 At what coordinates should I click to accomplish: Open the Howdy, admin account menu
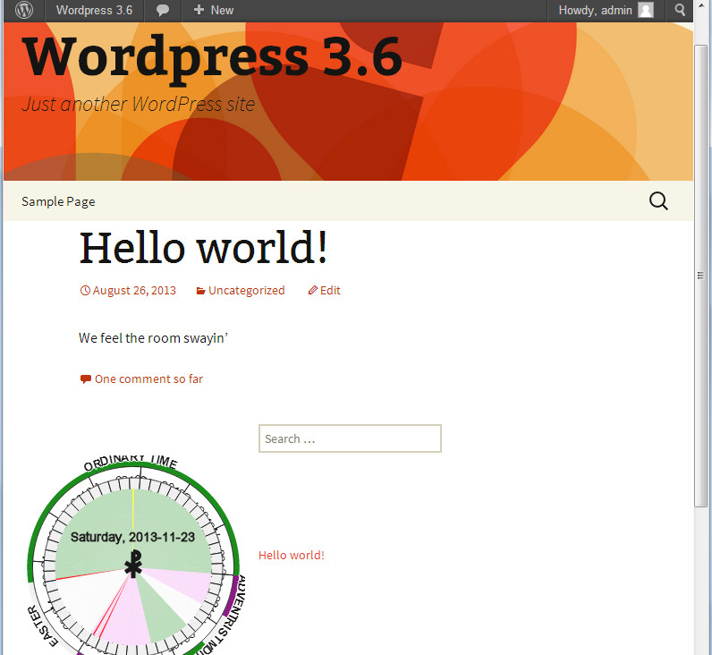(606, 10)
